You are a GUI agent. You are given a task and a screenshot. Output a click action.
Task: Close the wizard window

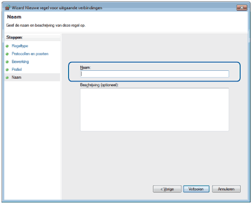point(242,8)
